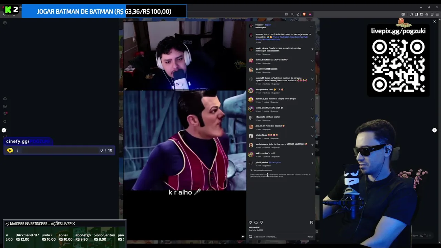This screenshot has width=441, height=248.
Task: Like bianca_barufaldi comment heart
Action: (x=312, y=61)
